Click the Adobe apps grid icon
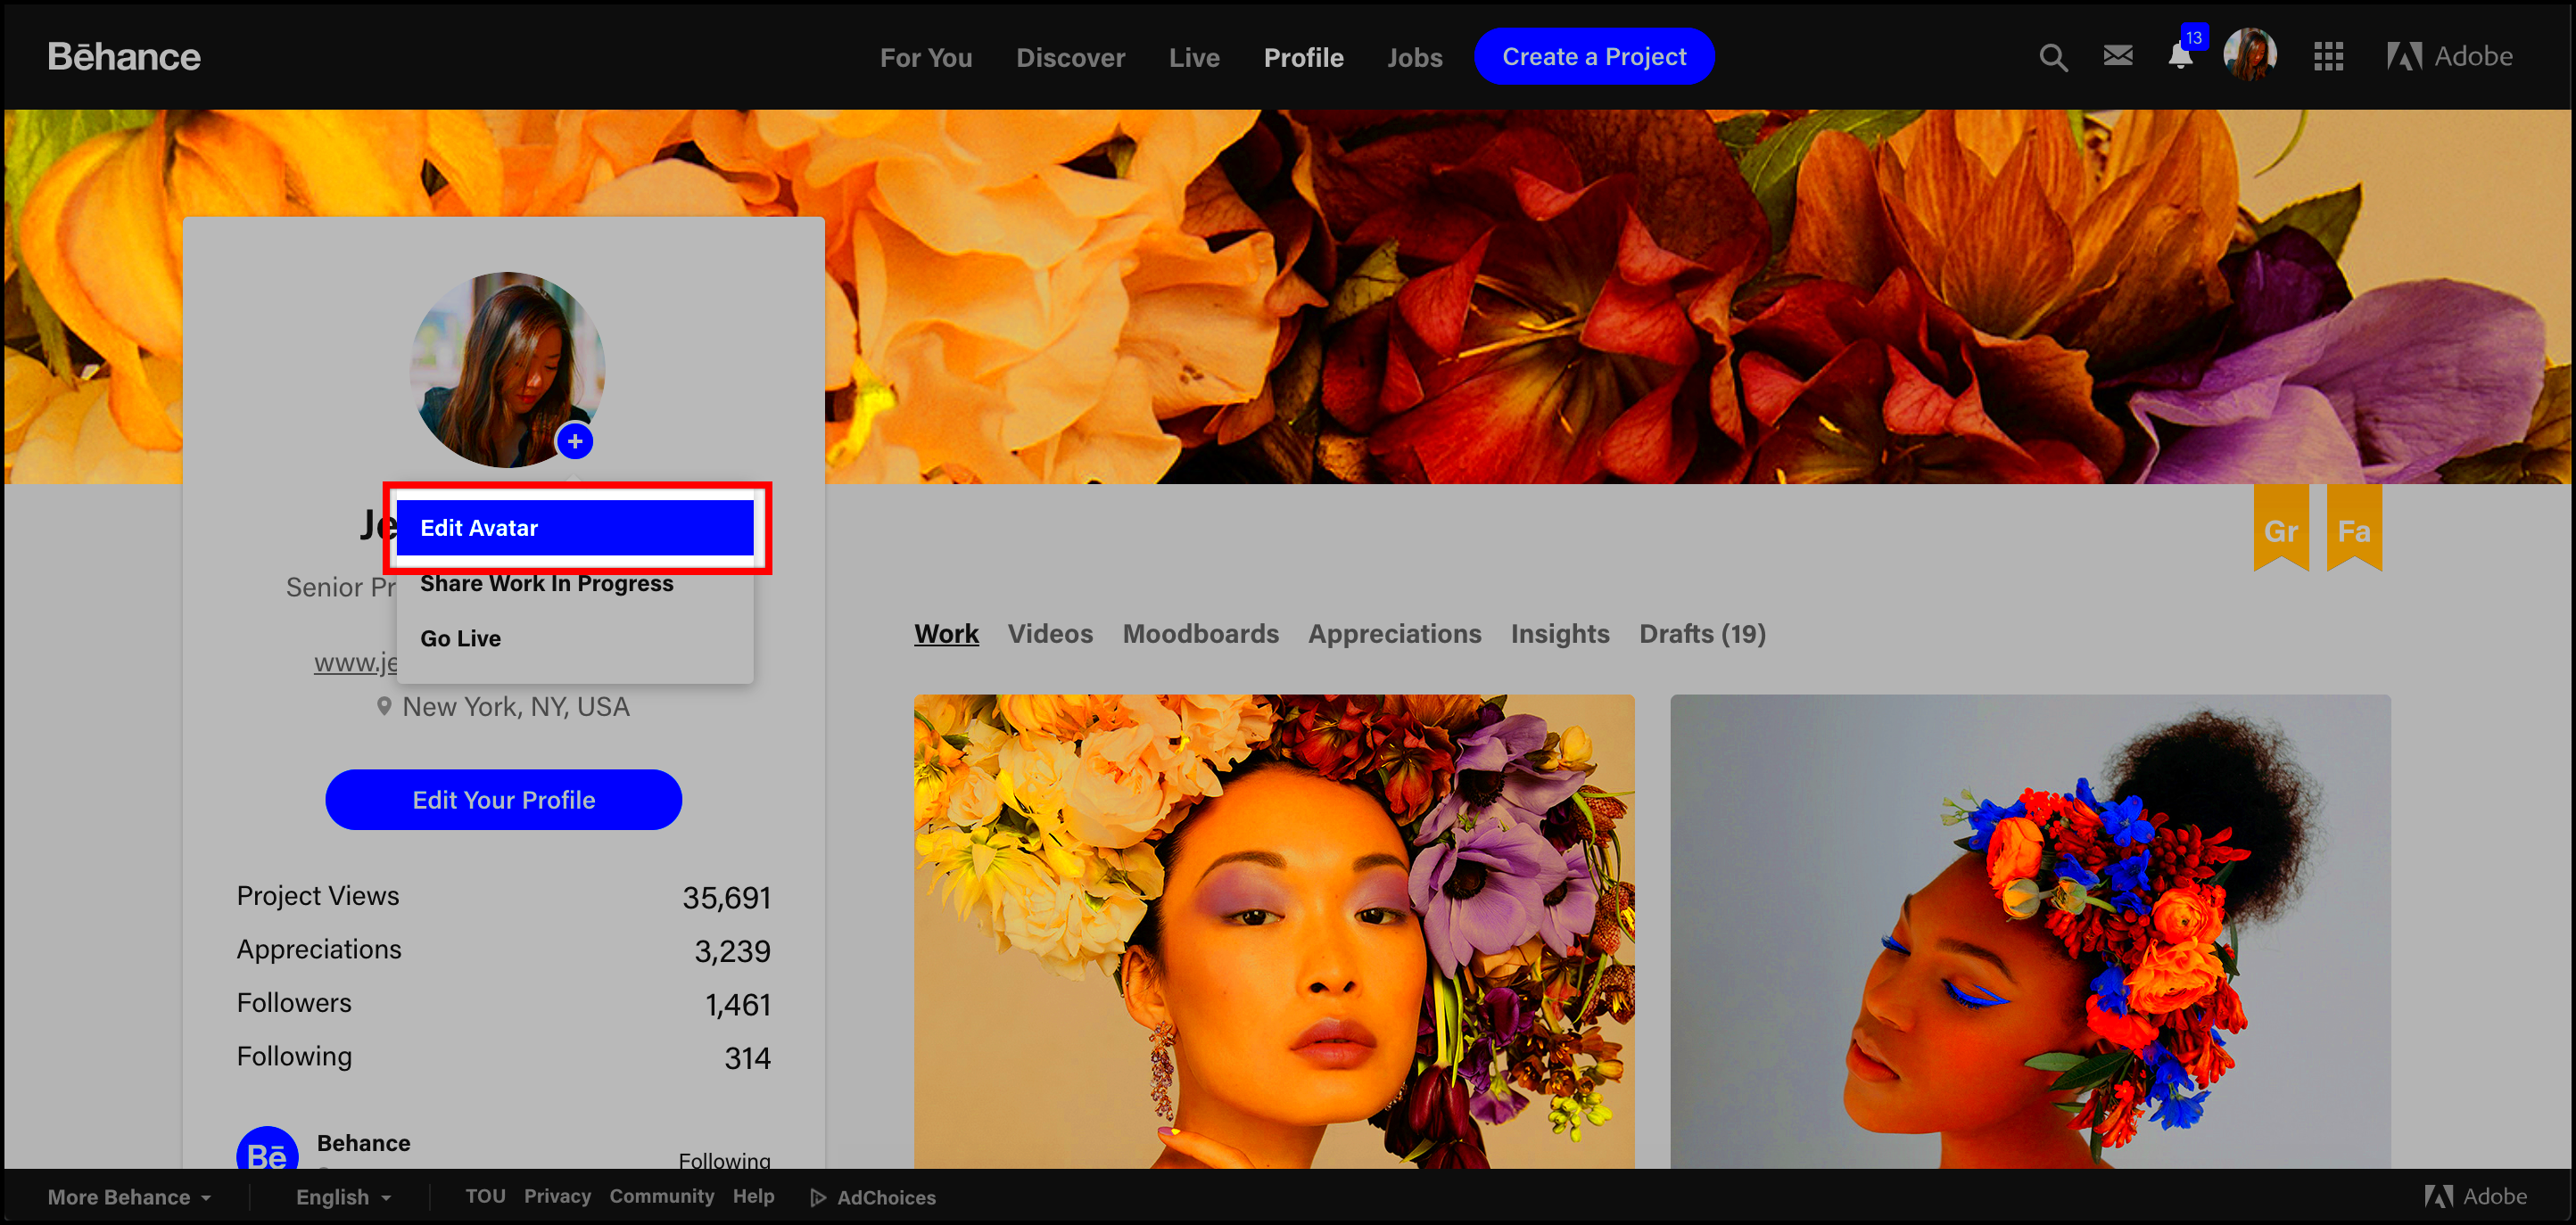The height and width of the screenshot is (1225, 2576). coord(2323,56)
